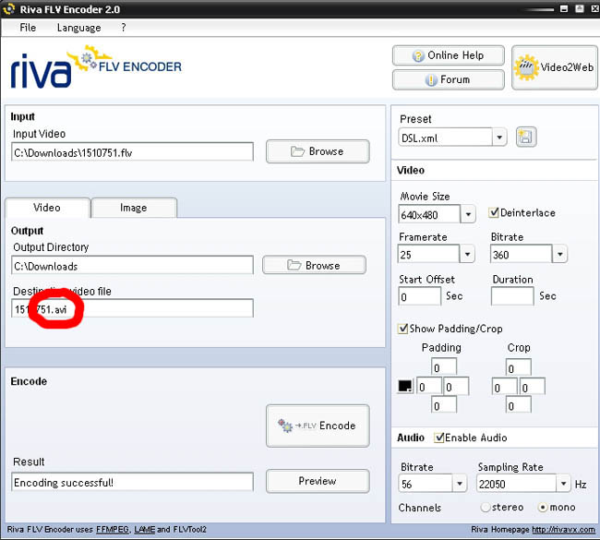Viewport: 600px width, 540px height.
Task: Select the mono channel option
Action: tap(543, 507)
